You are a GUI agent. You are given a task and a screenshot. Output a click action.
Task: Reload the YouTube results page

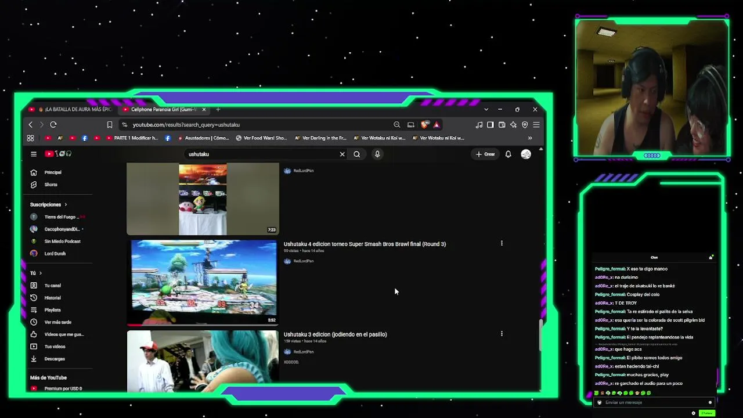pyautogui.click(x=53, y=125)
